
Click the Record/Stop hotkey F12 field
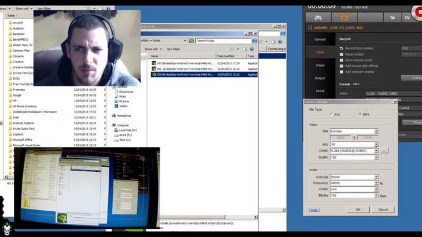pyautogui.click(x=411, y=48)
